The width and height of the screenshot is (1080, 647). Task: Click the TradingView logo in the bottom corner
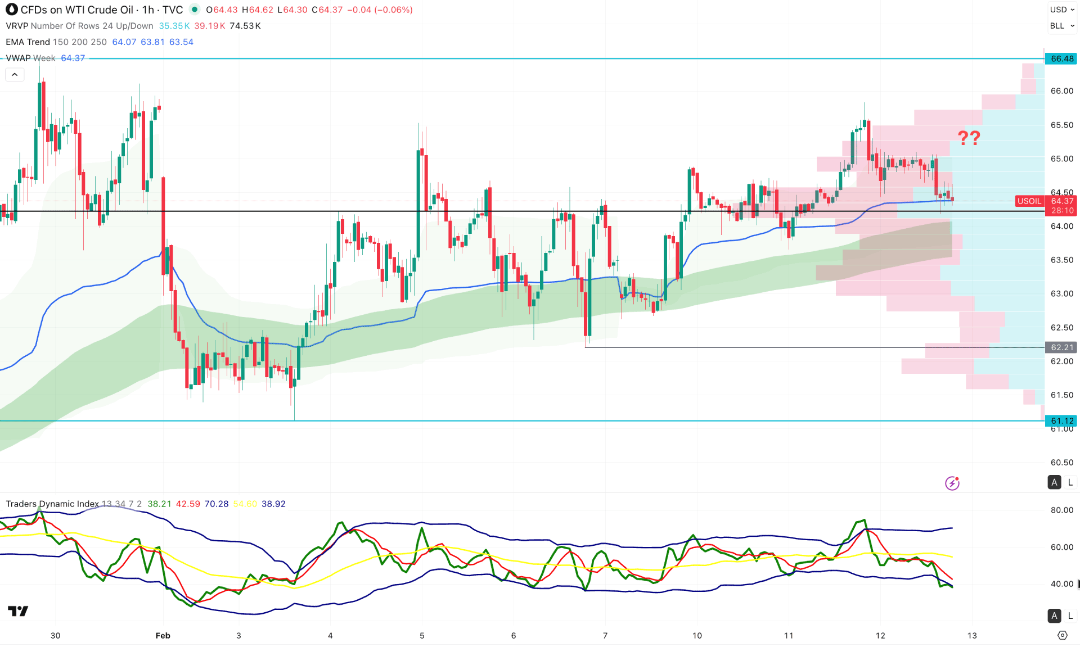click(18, 610)
